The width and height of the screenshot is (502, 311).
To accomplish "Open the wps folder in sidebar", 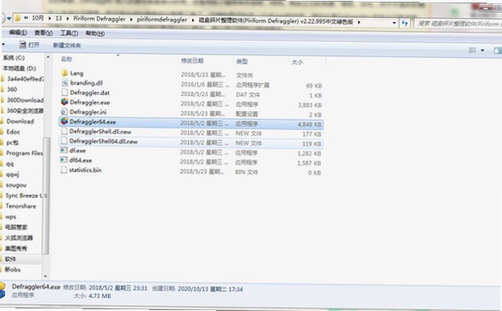I will coord(10,217).
